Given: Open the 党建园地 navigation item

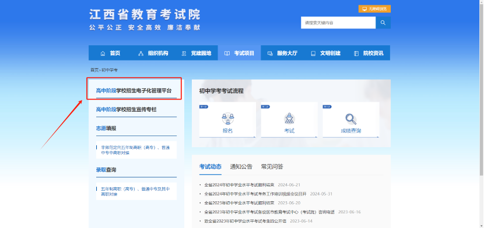Looking at the screenshot, I should click(x=197, y=54).
